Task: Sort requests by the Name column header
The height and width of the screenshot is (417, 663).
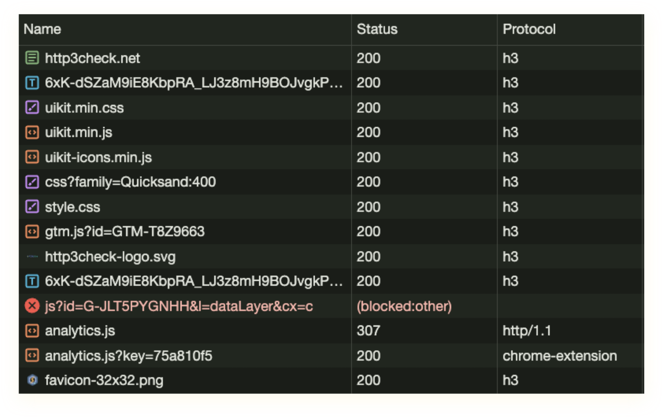Action: pos(43,29)
